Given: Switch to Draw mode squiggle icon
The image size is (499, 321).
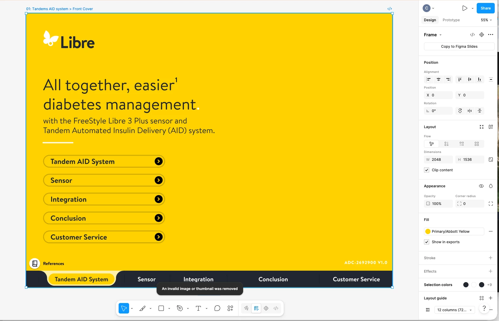Looking at the screenshot, I should point(246,308).
